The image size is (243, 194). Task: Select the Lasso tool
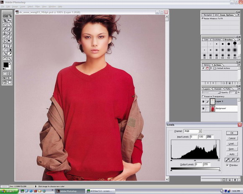pyautogui.click(x=5, y=24)
